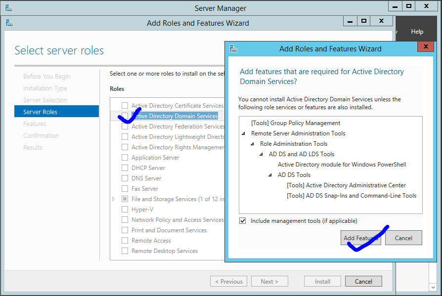Check the Application Server role

click(125, 158)
